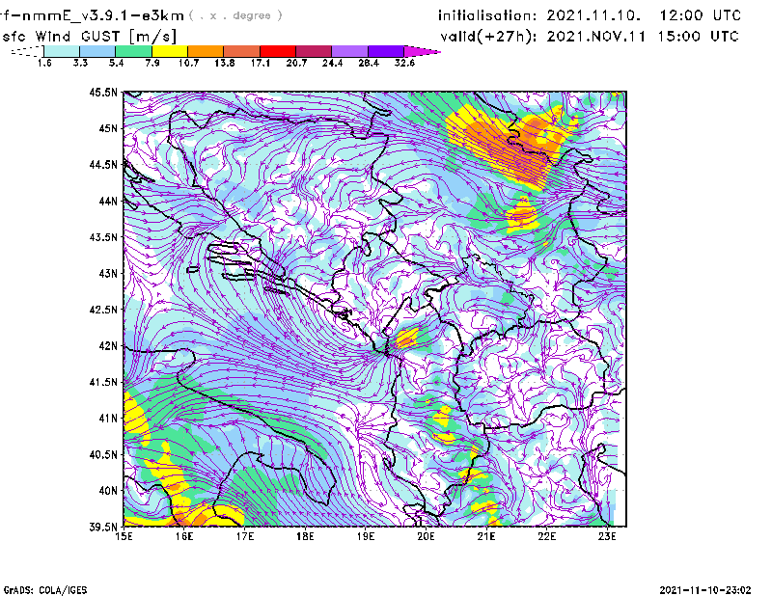
Task: Click the legend value 32.6
Action: click(x=404, y=63)
